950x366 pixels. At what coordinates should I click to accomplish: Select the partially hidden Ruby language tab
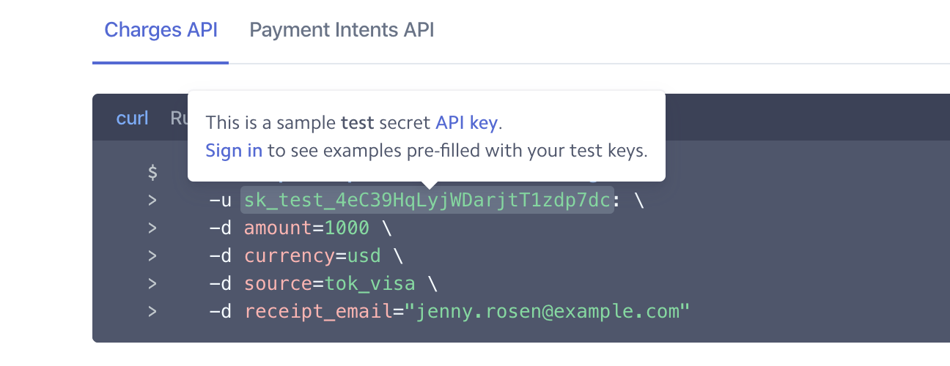tap(179, 118)
